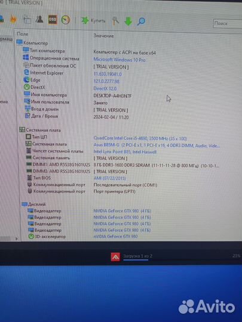Click the Имя пользователя row icon
This screenshot has height=322, width=242.
point(27,101)
